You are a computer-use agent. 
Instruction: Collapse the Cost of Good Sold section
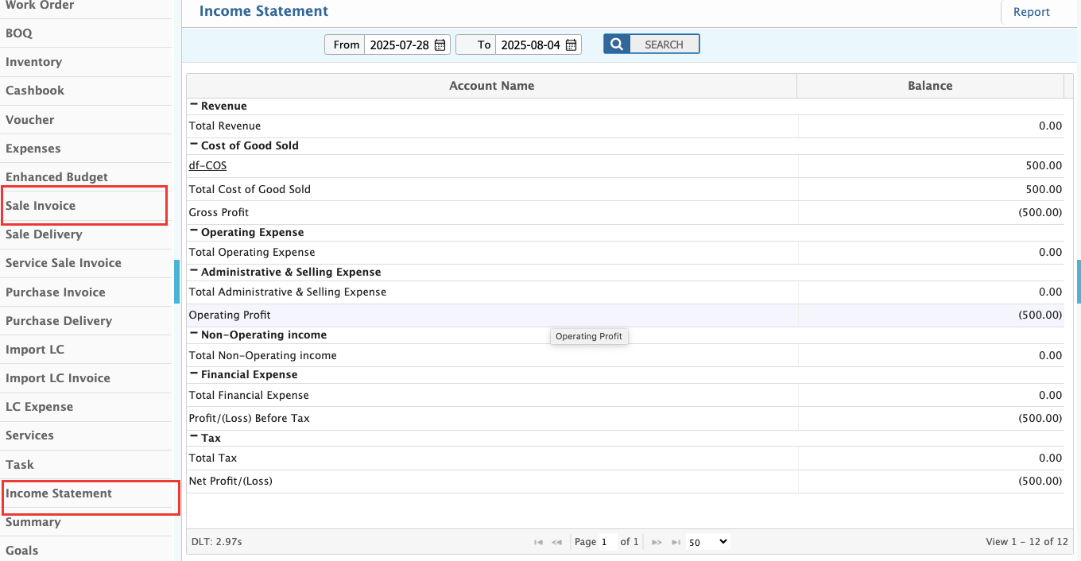(x=195, y=144)
